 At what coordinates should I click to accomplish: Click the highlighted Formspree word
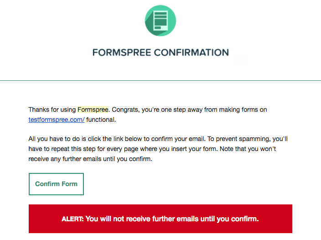coord(93,110)
